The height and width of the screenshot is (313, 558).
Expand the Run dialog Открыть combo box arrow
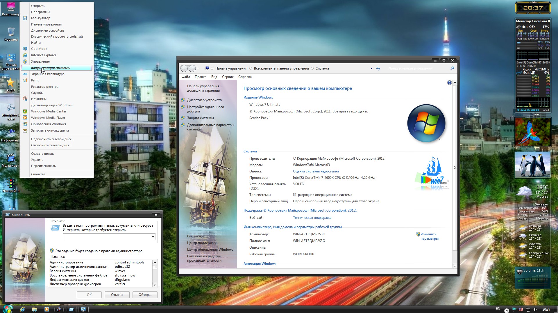tap(153, 237)
